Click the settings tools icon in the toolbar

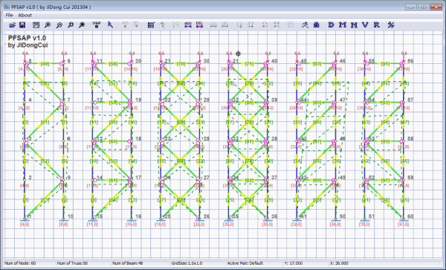pyautogui.click(x=391, y=25)
